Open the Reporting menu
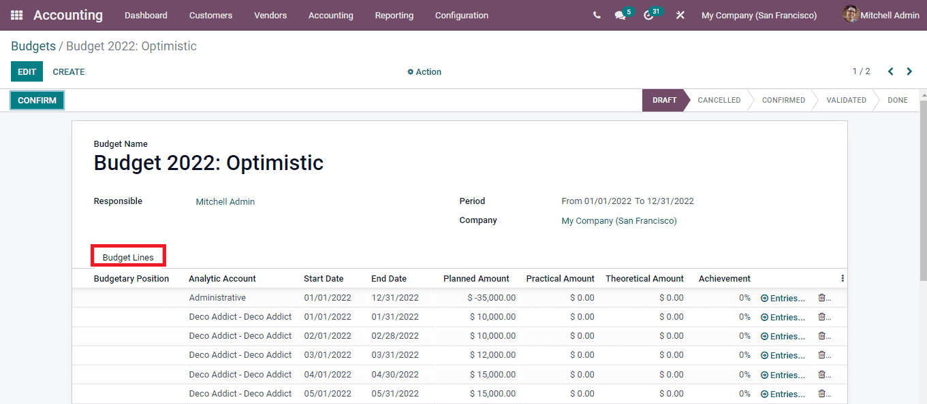927x404 pixels. tap(394, 15)
